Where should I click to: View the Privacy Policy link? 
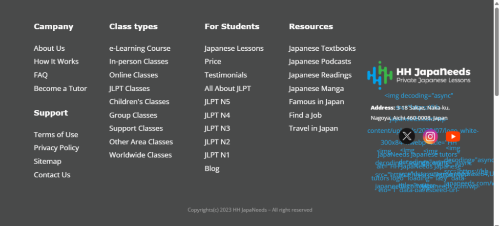click(57, 148)
